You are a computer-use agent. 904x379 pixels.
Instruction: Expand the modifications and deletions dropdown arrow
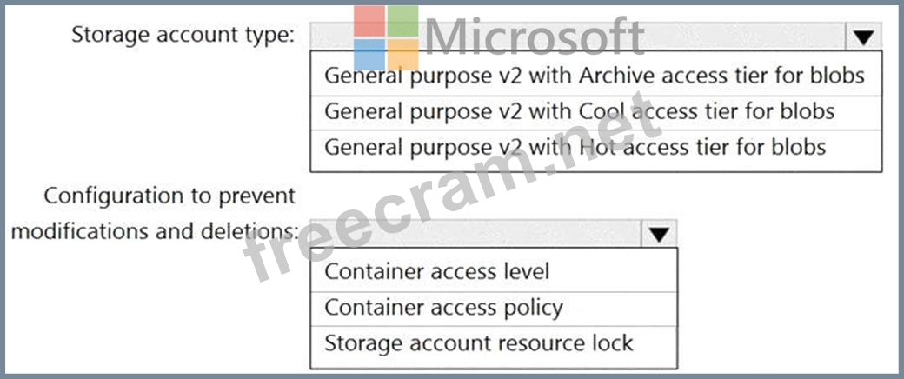(659, 233)
